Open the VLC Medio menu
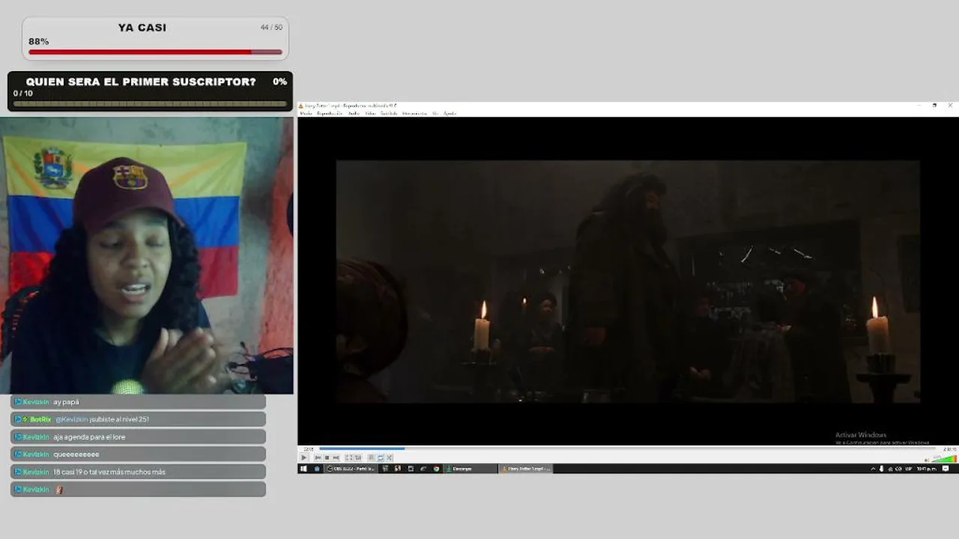 click(x=306, y=114)
